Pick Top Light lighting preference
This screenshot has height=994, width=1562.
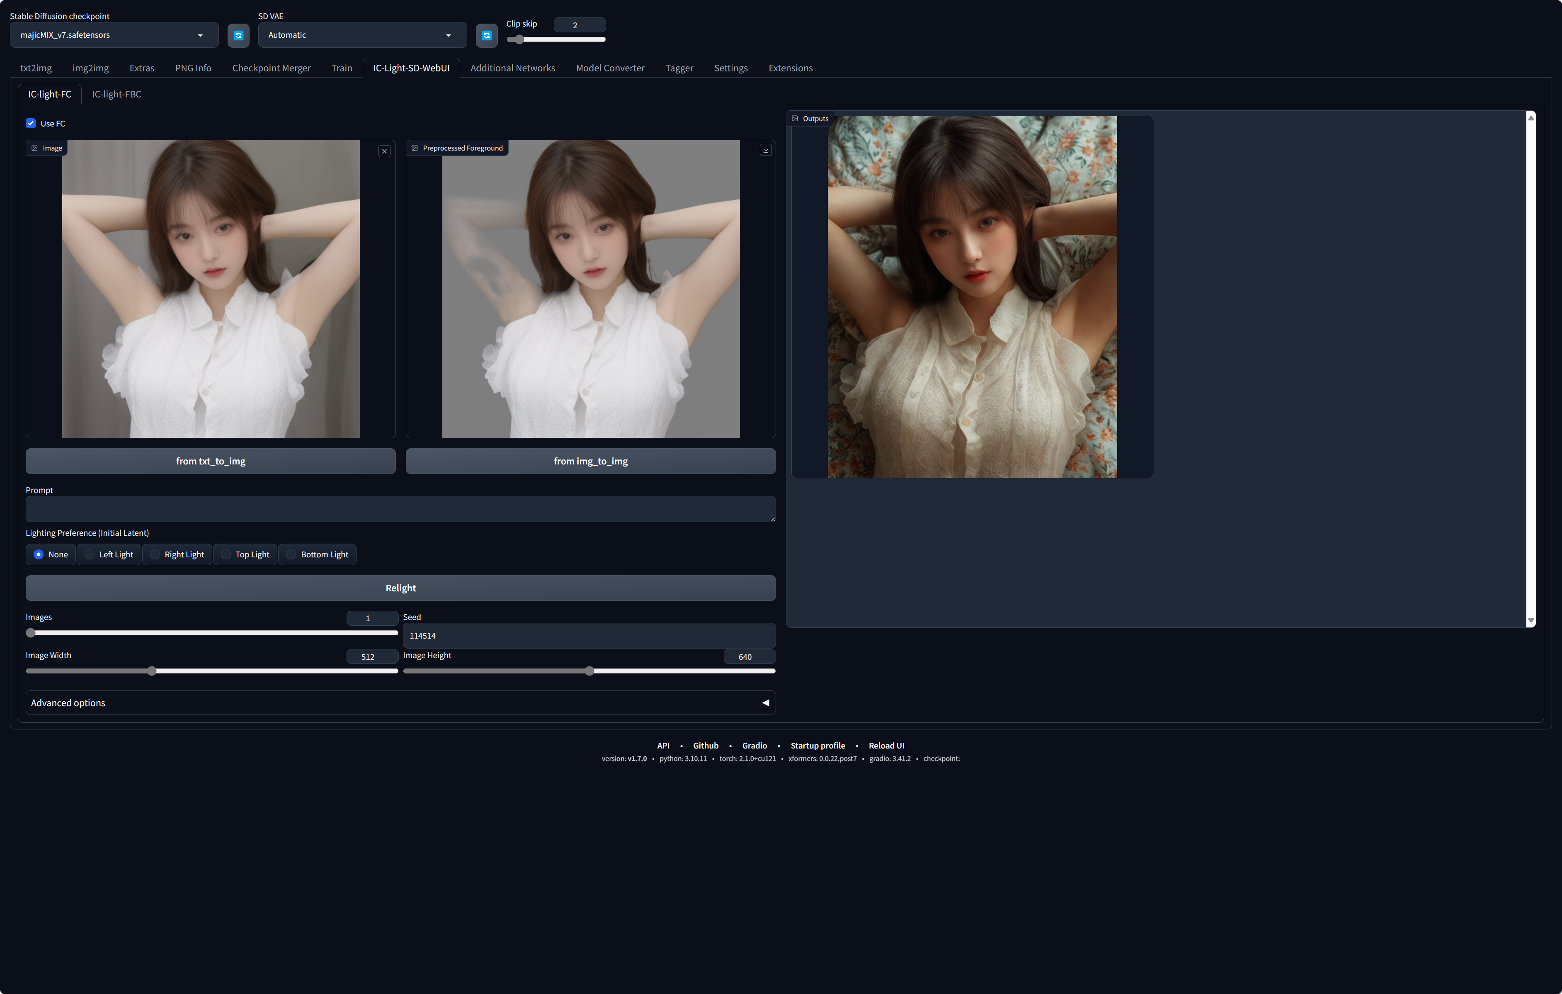(x=245, y=555)
